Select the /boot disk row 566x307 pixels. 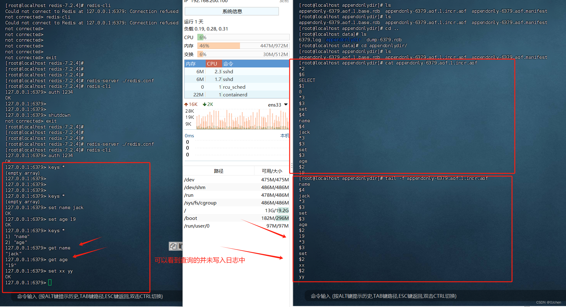click(237, 218)
